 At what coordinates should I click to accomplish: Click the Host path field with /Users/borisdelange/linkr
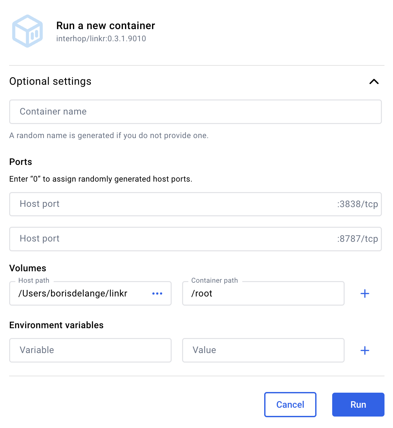pyautogui.click(x=90, y=294)
